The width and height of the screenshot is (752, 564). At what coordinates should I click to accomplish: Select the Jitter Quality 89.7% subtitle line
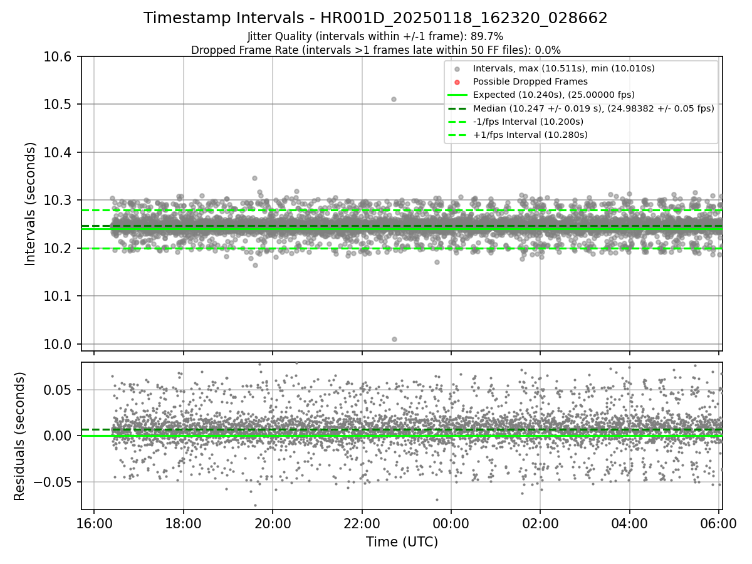click(375, 36)
